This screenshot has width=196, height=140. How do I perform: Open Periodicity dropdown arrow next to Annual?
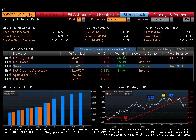(128, 19)
